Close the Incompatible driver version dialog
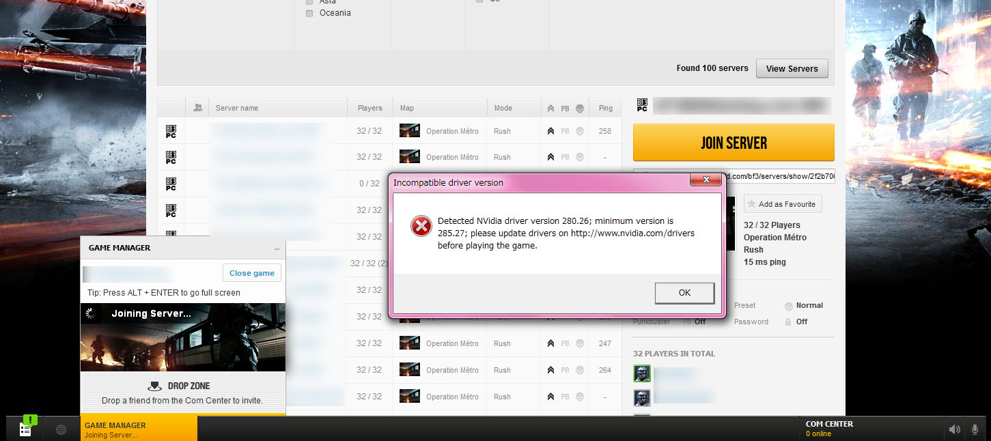The height and width of the screenshot is (441, 991). tap(706, 180)
